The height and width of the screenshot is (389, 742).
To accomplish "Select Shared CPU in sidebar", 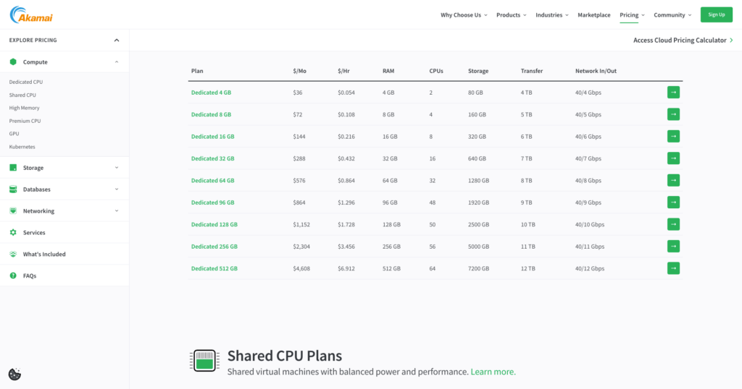I will [22, 95].
